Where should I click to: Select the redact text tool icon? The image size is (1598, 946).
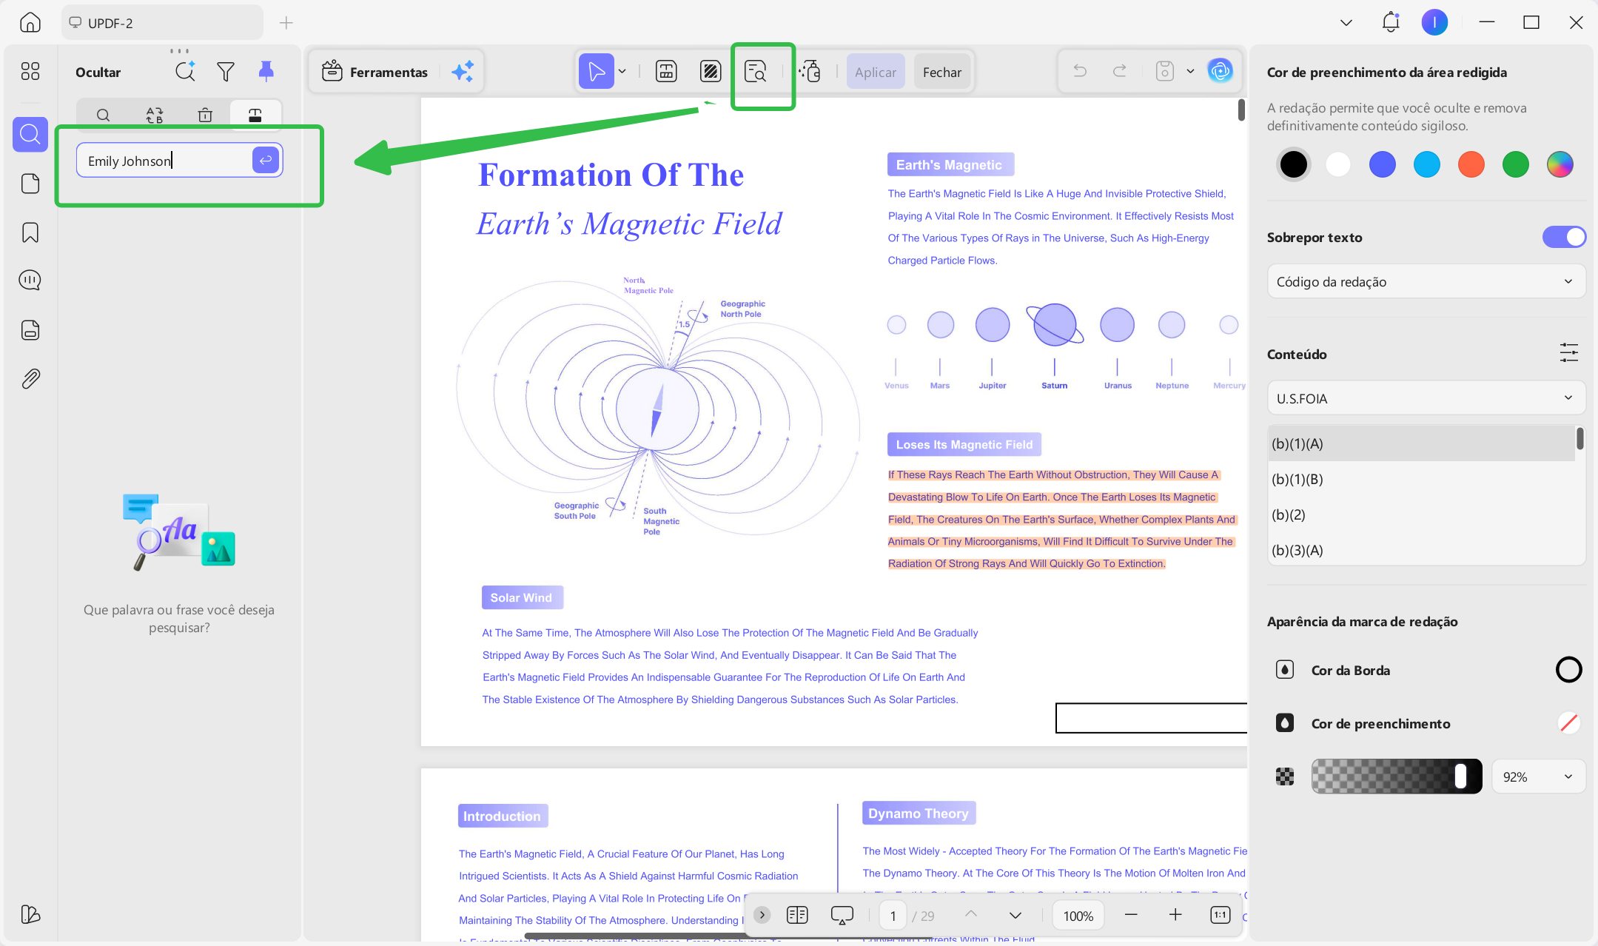point(666,72)
